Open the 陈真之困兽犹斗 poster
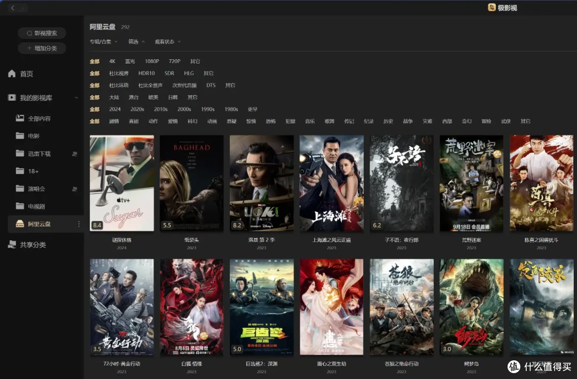 point(541,183)
